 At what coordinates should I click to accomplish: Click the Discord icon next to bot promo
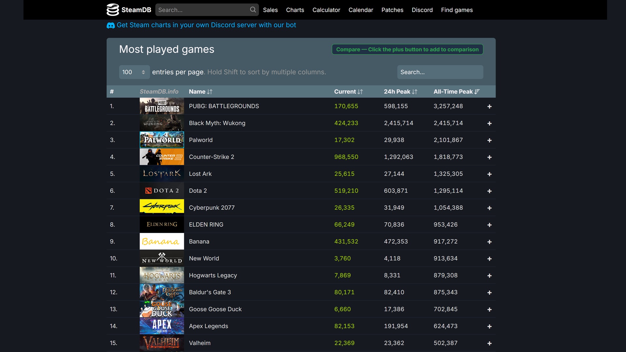(x=111, y=25)
